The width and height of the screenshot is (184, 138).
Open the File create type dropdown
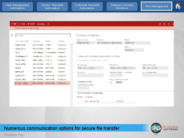coord(90,68)
